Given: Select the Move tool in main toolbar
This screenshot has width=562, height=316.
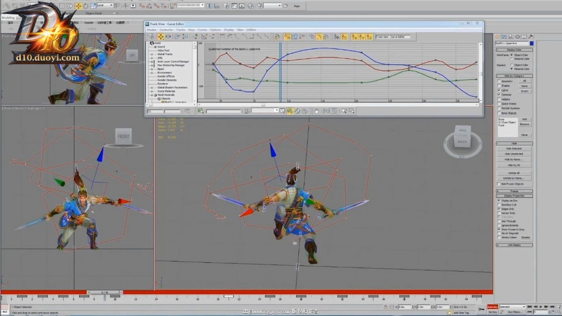Looking at the screenshot, I should pos(78,6).
